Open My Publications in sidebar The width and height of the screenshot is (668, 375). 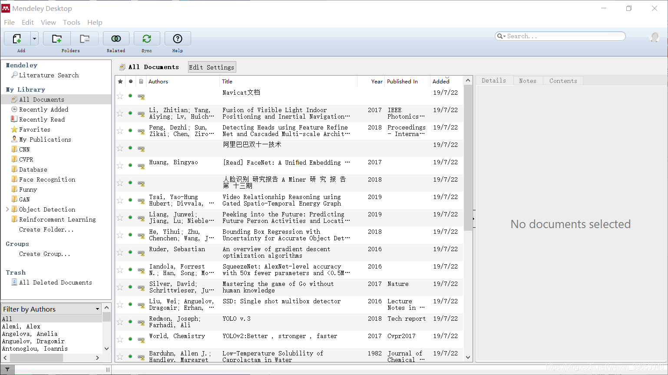tap(45, 139)
